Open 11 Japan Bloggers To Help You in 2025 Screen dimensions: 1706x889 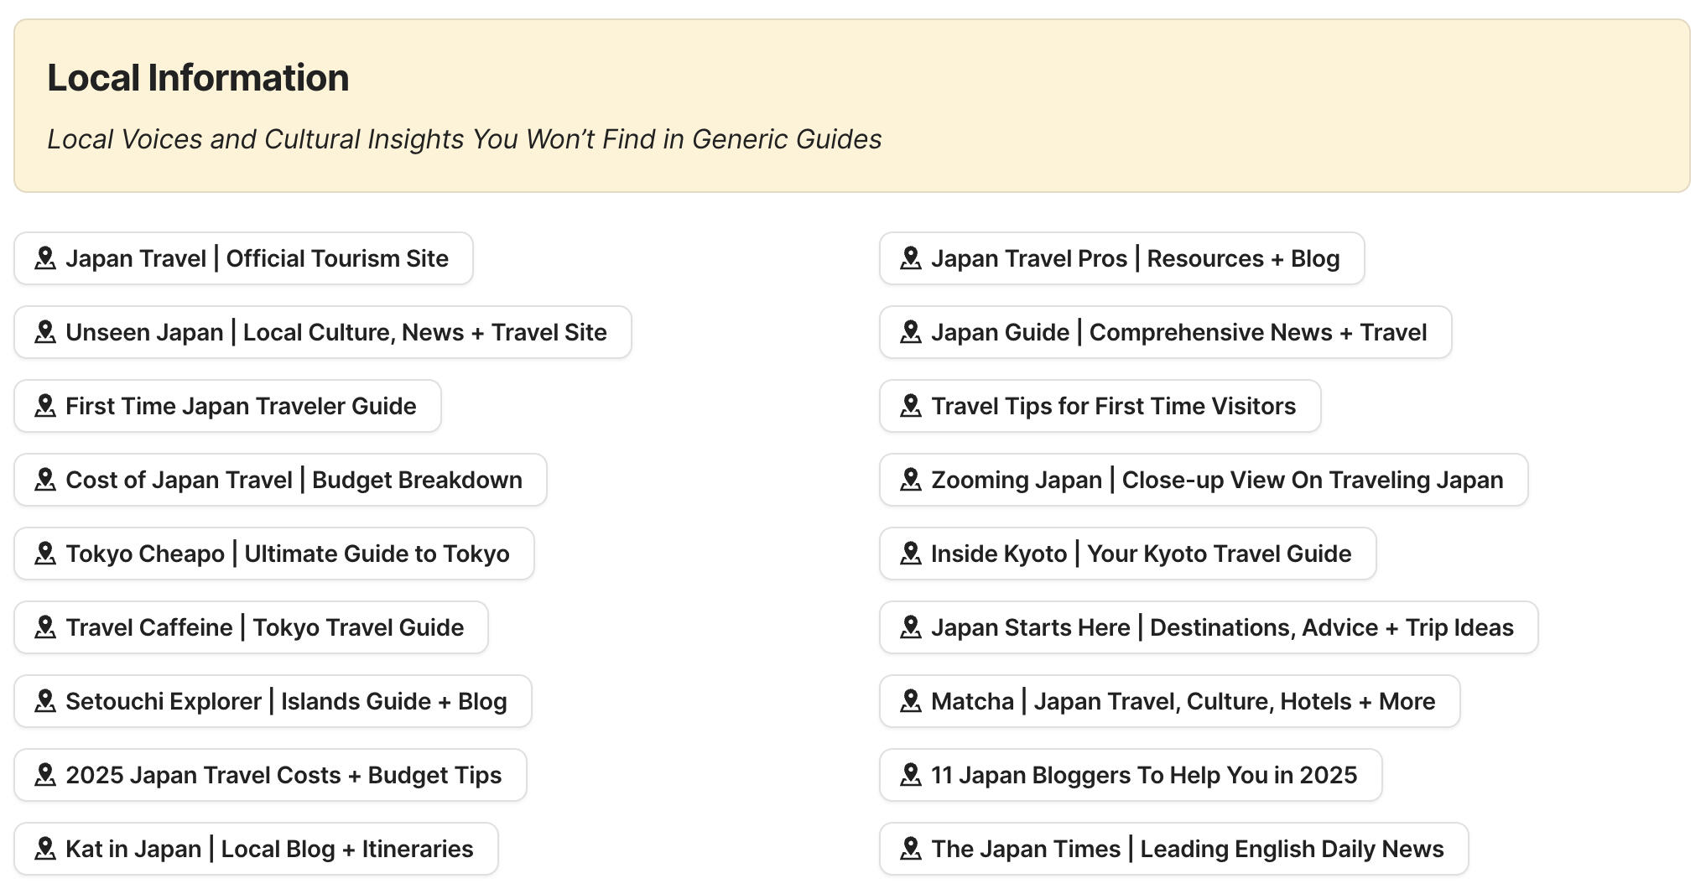1130,775
